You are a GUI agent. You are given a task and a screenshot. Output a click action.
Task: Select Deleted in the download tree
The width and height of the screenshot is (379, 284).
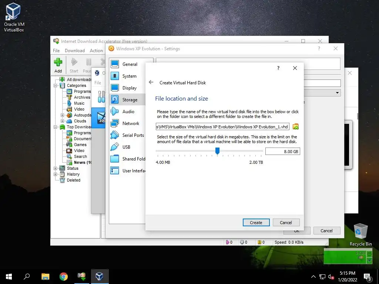tap(70, 180)
